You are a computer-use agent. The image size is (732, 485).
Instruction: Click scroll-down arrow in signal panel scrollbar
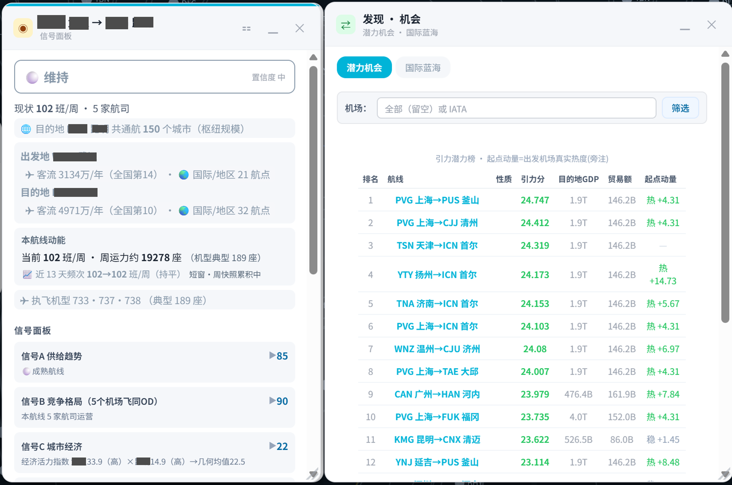point(313,474)
